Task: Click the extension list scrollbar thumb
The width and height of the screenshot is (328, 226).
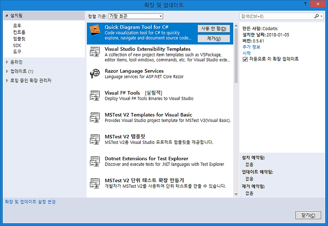Action: point(236,56)
